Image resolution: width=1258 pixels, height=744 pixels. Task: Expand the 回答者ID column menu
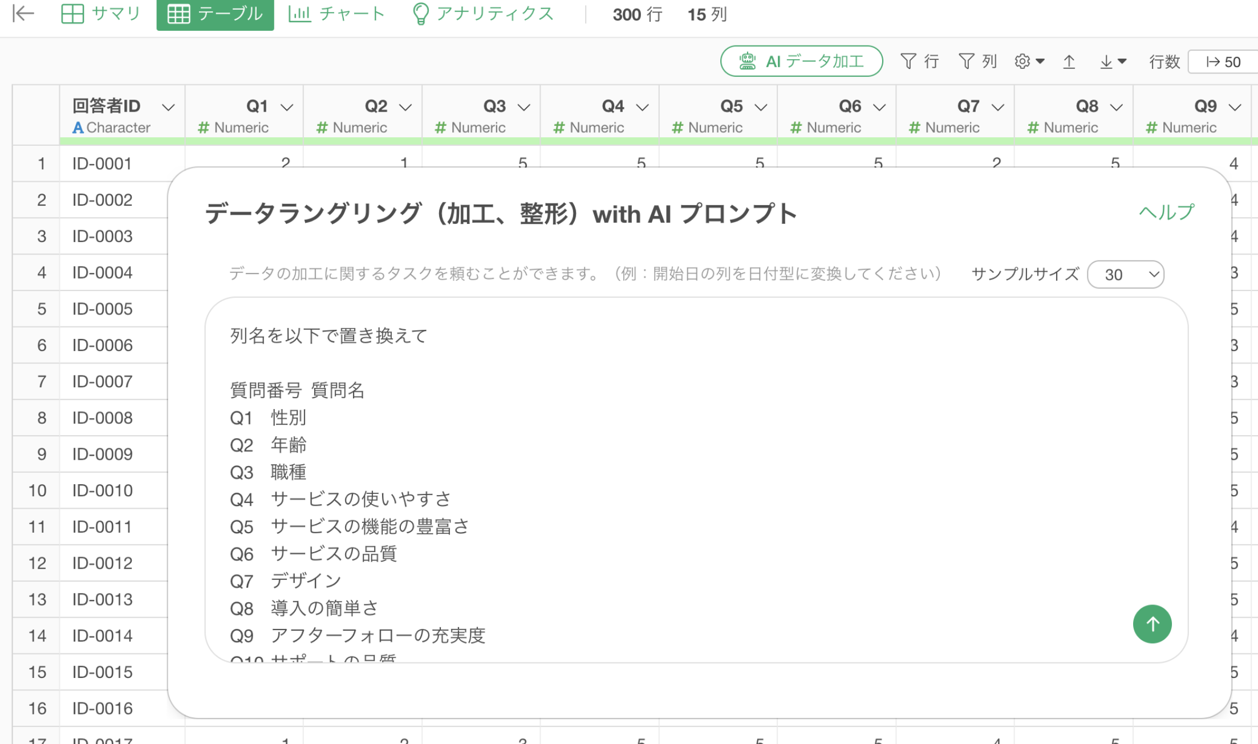(x=168, y=107)
